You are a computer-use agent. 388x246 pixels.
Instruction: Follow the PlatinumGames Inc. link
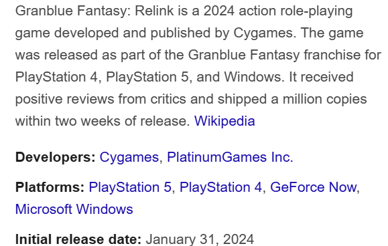230,157
